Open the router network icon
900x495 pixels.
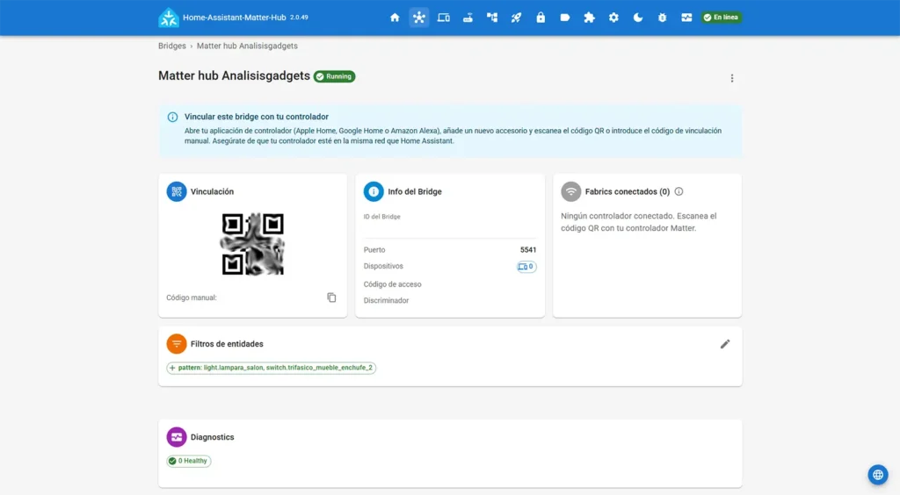tap(468, 18)
